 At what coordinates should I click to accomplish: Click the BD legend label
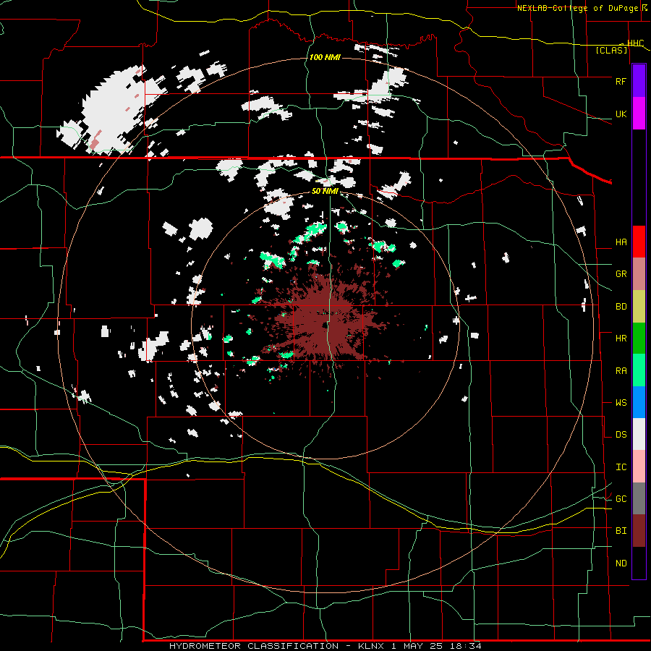pos(621,307)
